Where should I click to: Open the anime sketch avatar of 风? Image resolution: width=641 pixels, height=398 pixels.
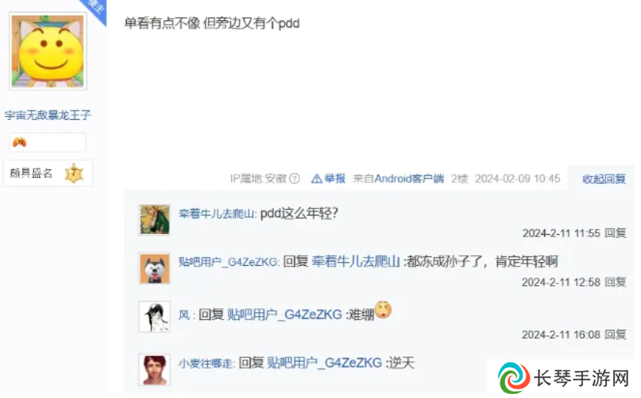(154, 317)
